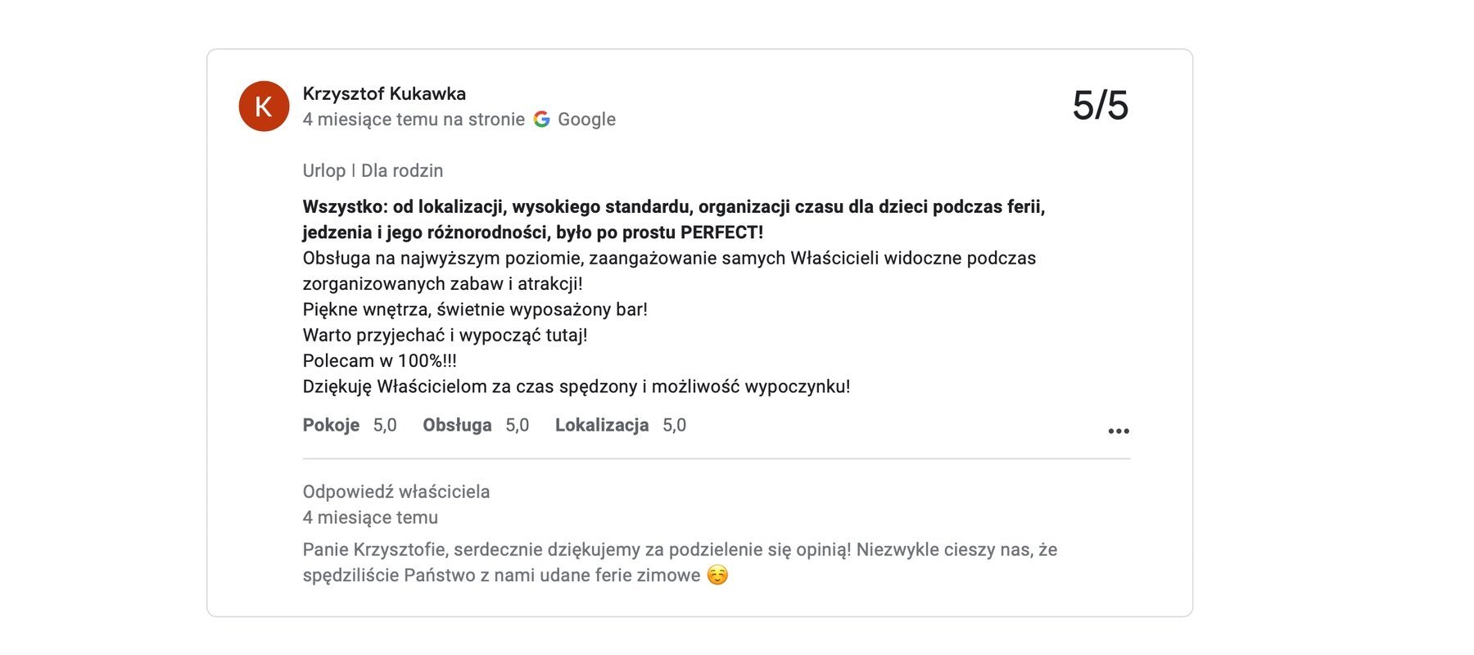Screen dimensions: 1474x655
Task: Click the Google source text link
Action: point(586,120)
